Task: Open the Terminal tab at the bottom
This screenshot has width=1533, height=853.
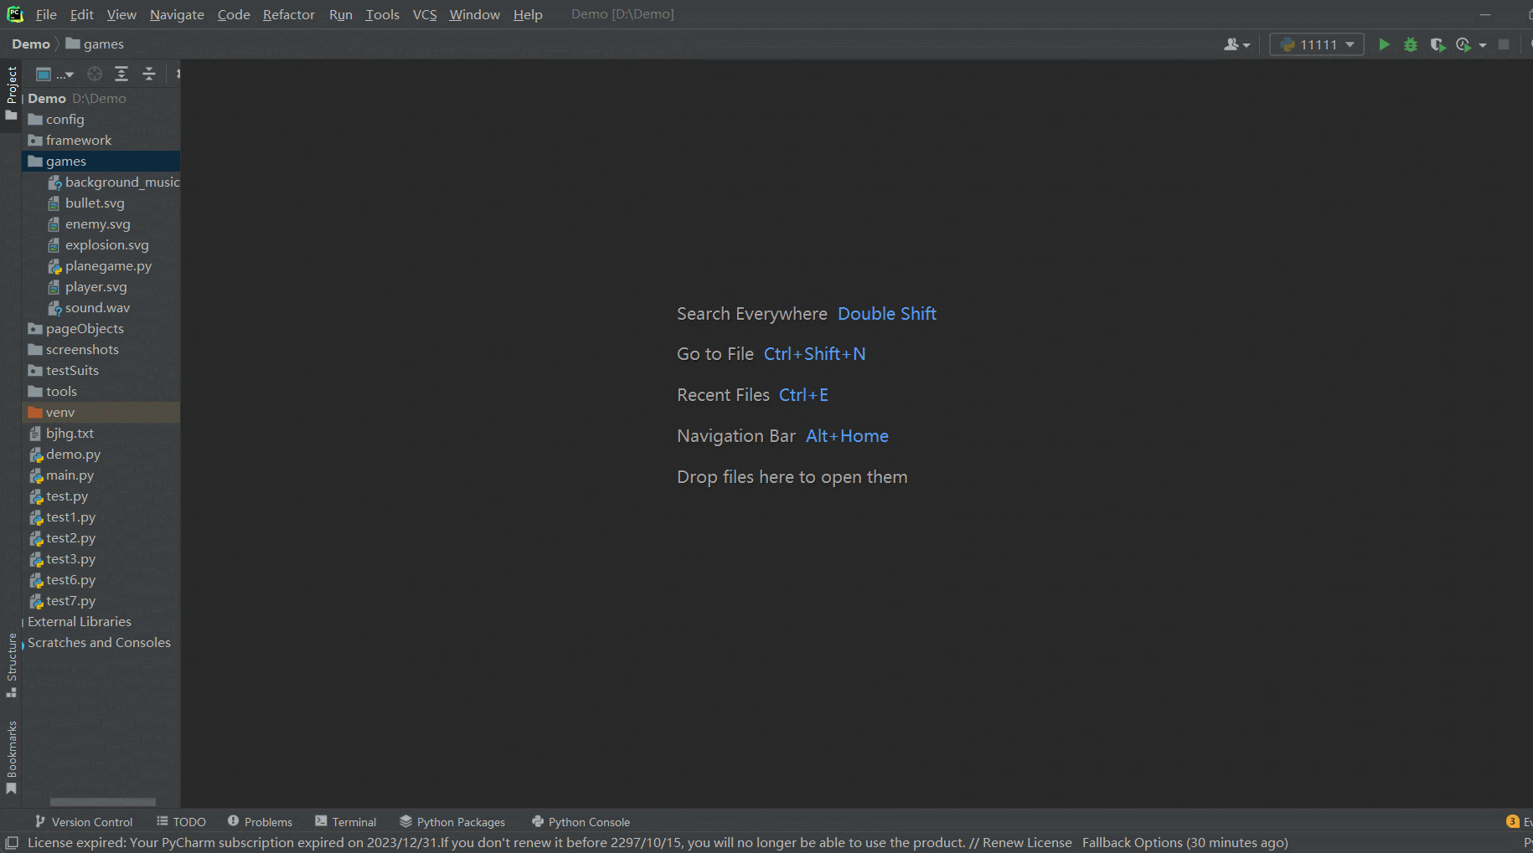Action: click(345, 822)
